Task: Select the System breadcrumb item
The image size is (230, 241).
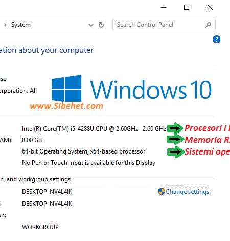Action: coord(21,25)
